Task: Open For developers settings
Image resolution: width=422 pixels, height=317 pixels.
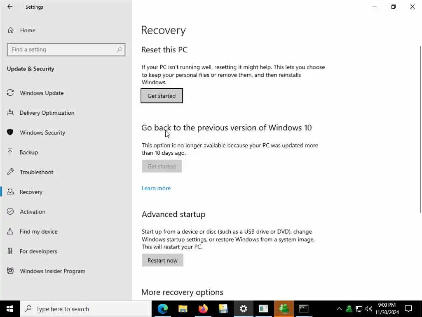Action: tap(38, 251)
